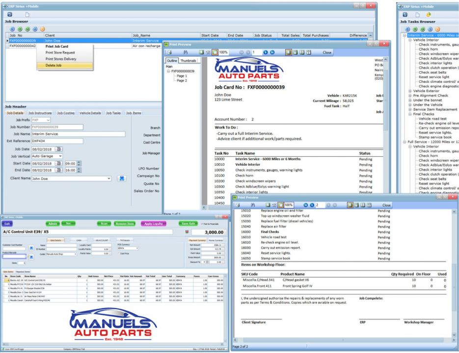Click printer icon in page 1 Print Preview
459x353 pixels.
pyautogui.click(x=169, y=52)
